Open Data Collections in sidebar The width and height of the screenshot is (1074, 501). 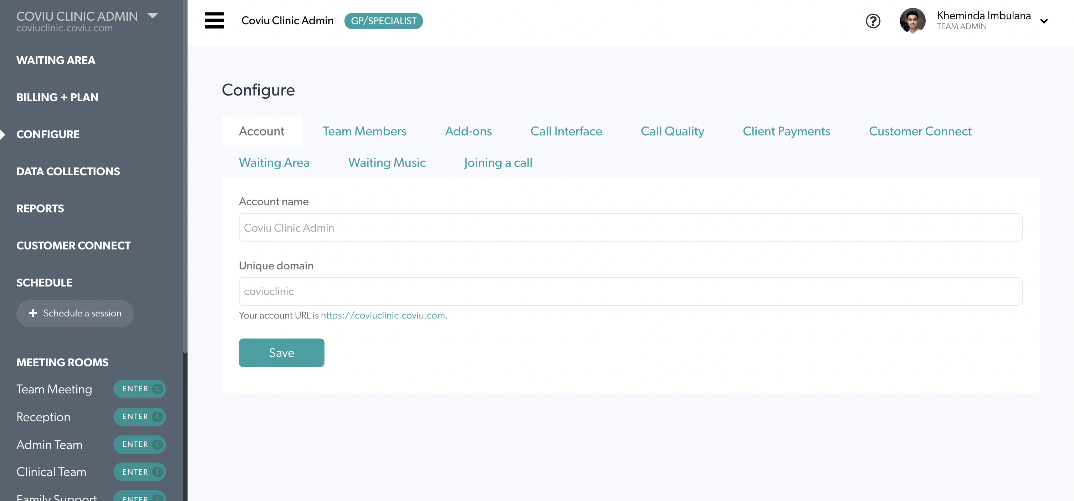point(68,172)
